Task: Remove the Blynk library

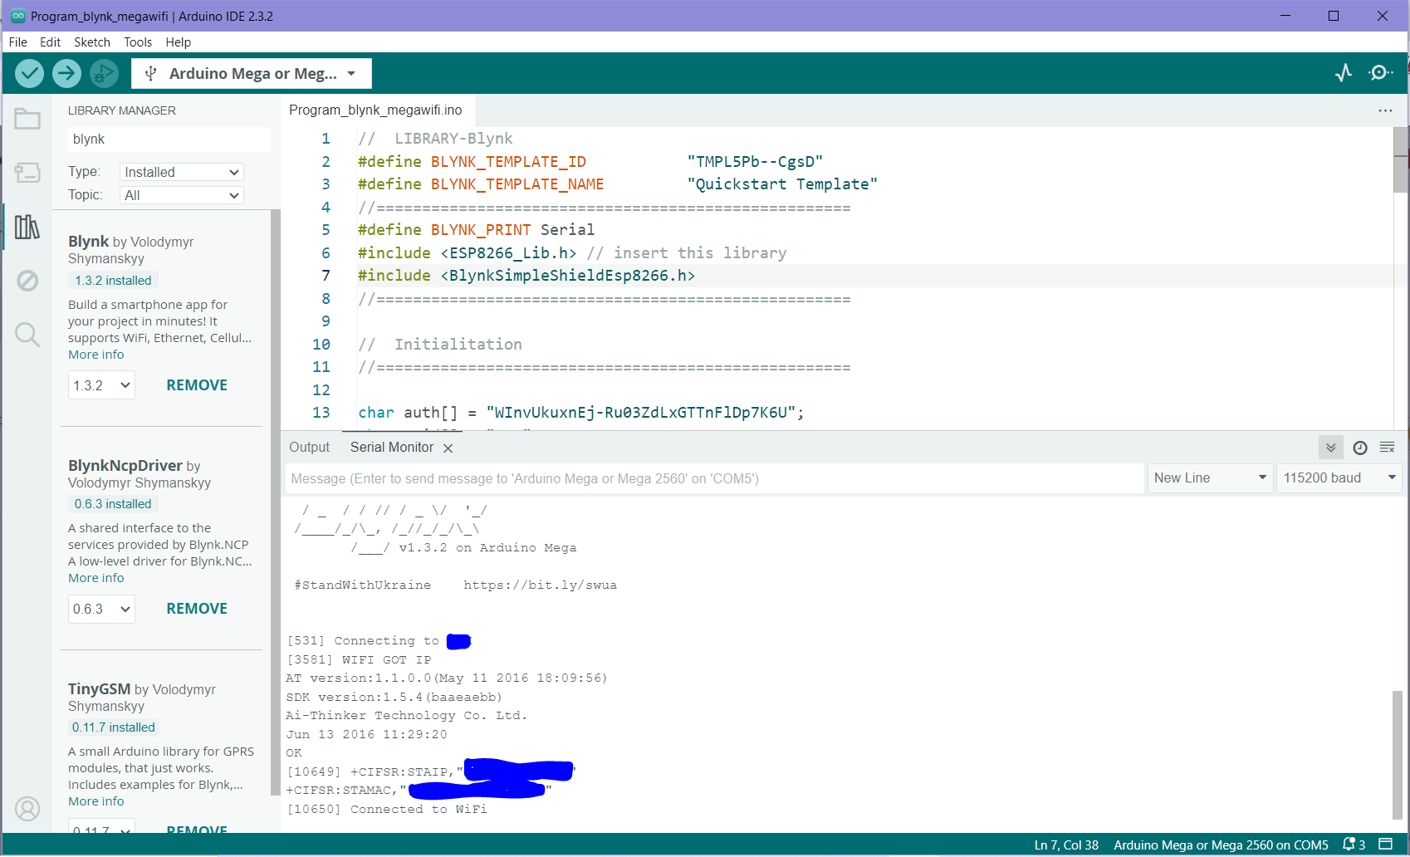Action: click(197, 385)
